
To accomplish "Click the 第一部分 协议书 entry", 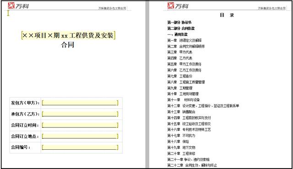I will coord(179,22).
